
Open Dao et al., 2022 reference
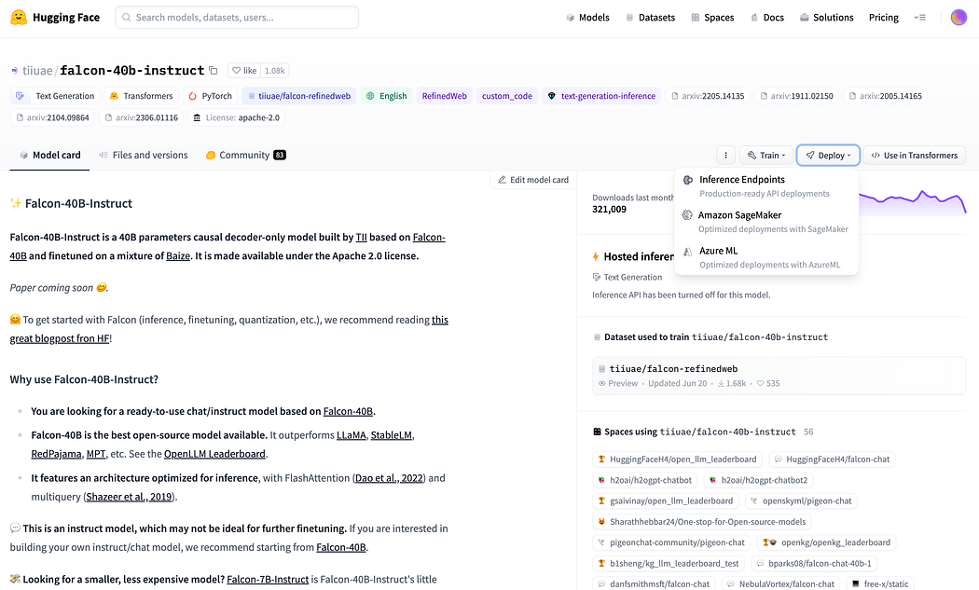pos(389,478)
